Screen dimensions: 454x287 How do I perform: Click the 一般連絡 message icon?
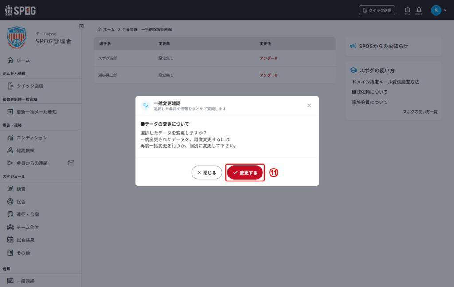coord(10,281)
